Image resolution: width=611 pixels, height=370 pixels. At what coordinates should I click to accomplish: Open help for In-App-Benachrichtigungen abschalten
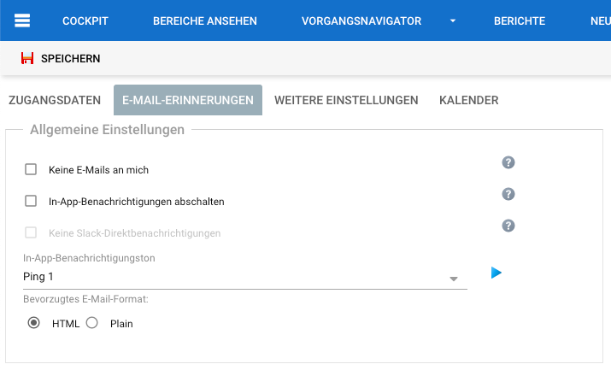pos(508,194)
